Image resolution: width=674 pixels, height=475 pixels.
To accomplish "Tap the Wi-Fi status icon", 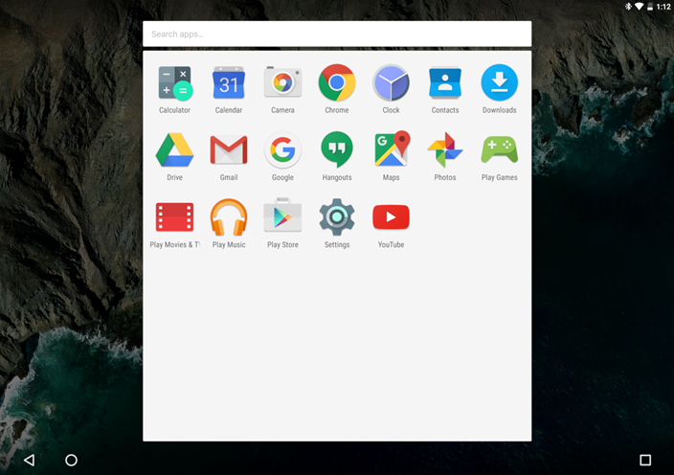I will pos(640,6).
